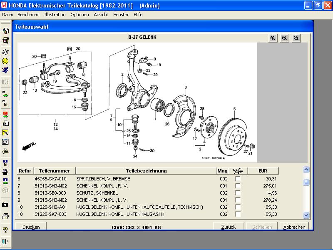Check the cart box for SPRITZBLECH, V. BREMSE

[238, 179]
